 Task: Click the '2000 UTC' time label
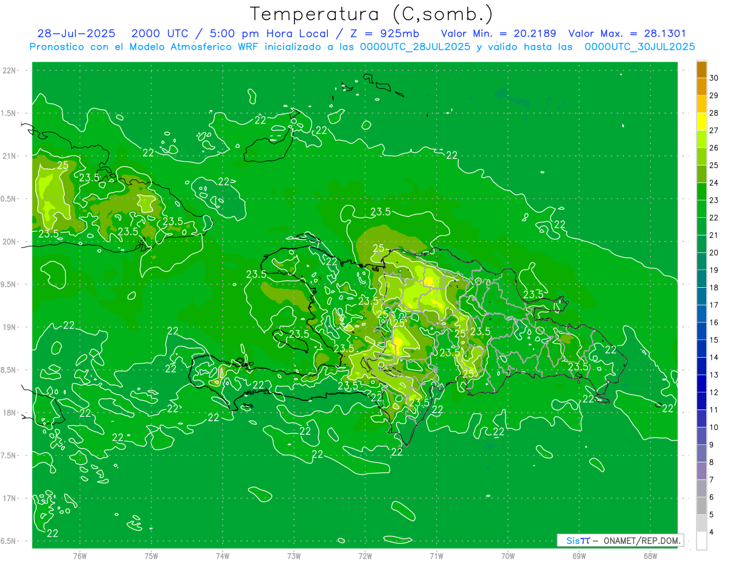(x=161, y=33)
